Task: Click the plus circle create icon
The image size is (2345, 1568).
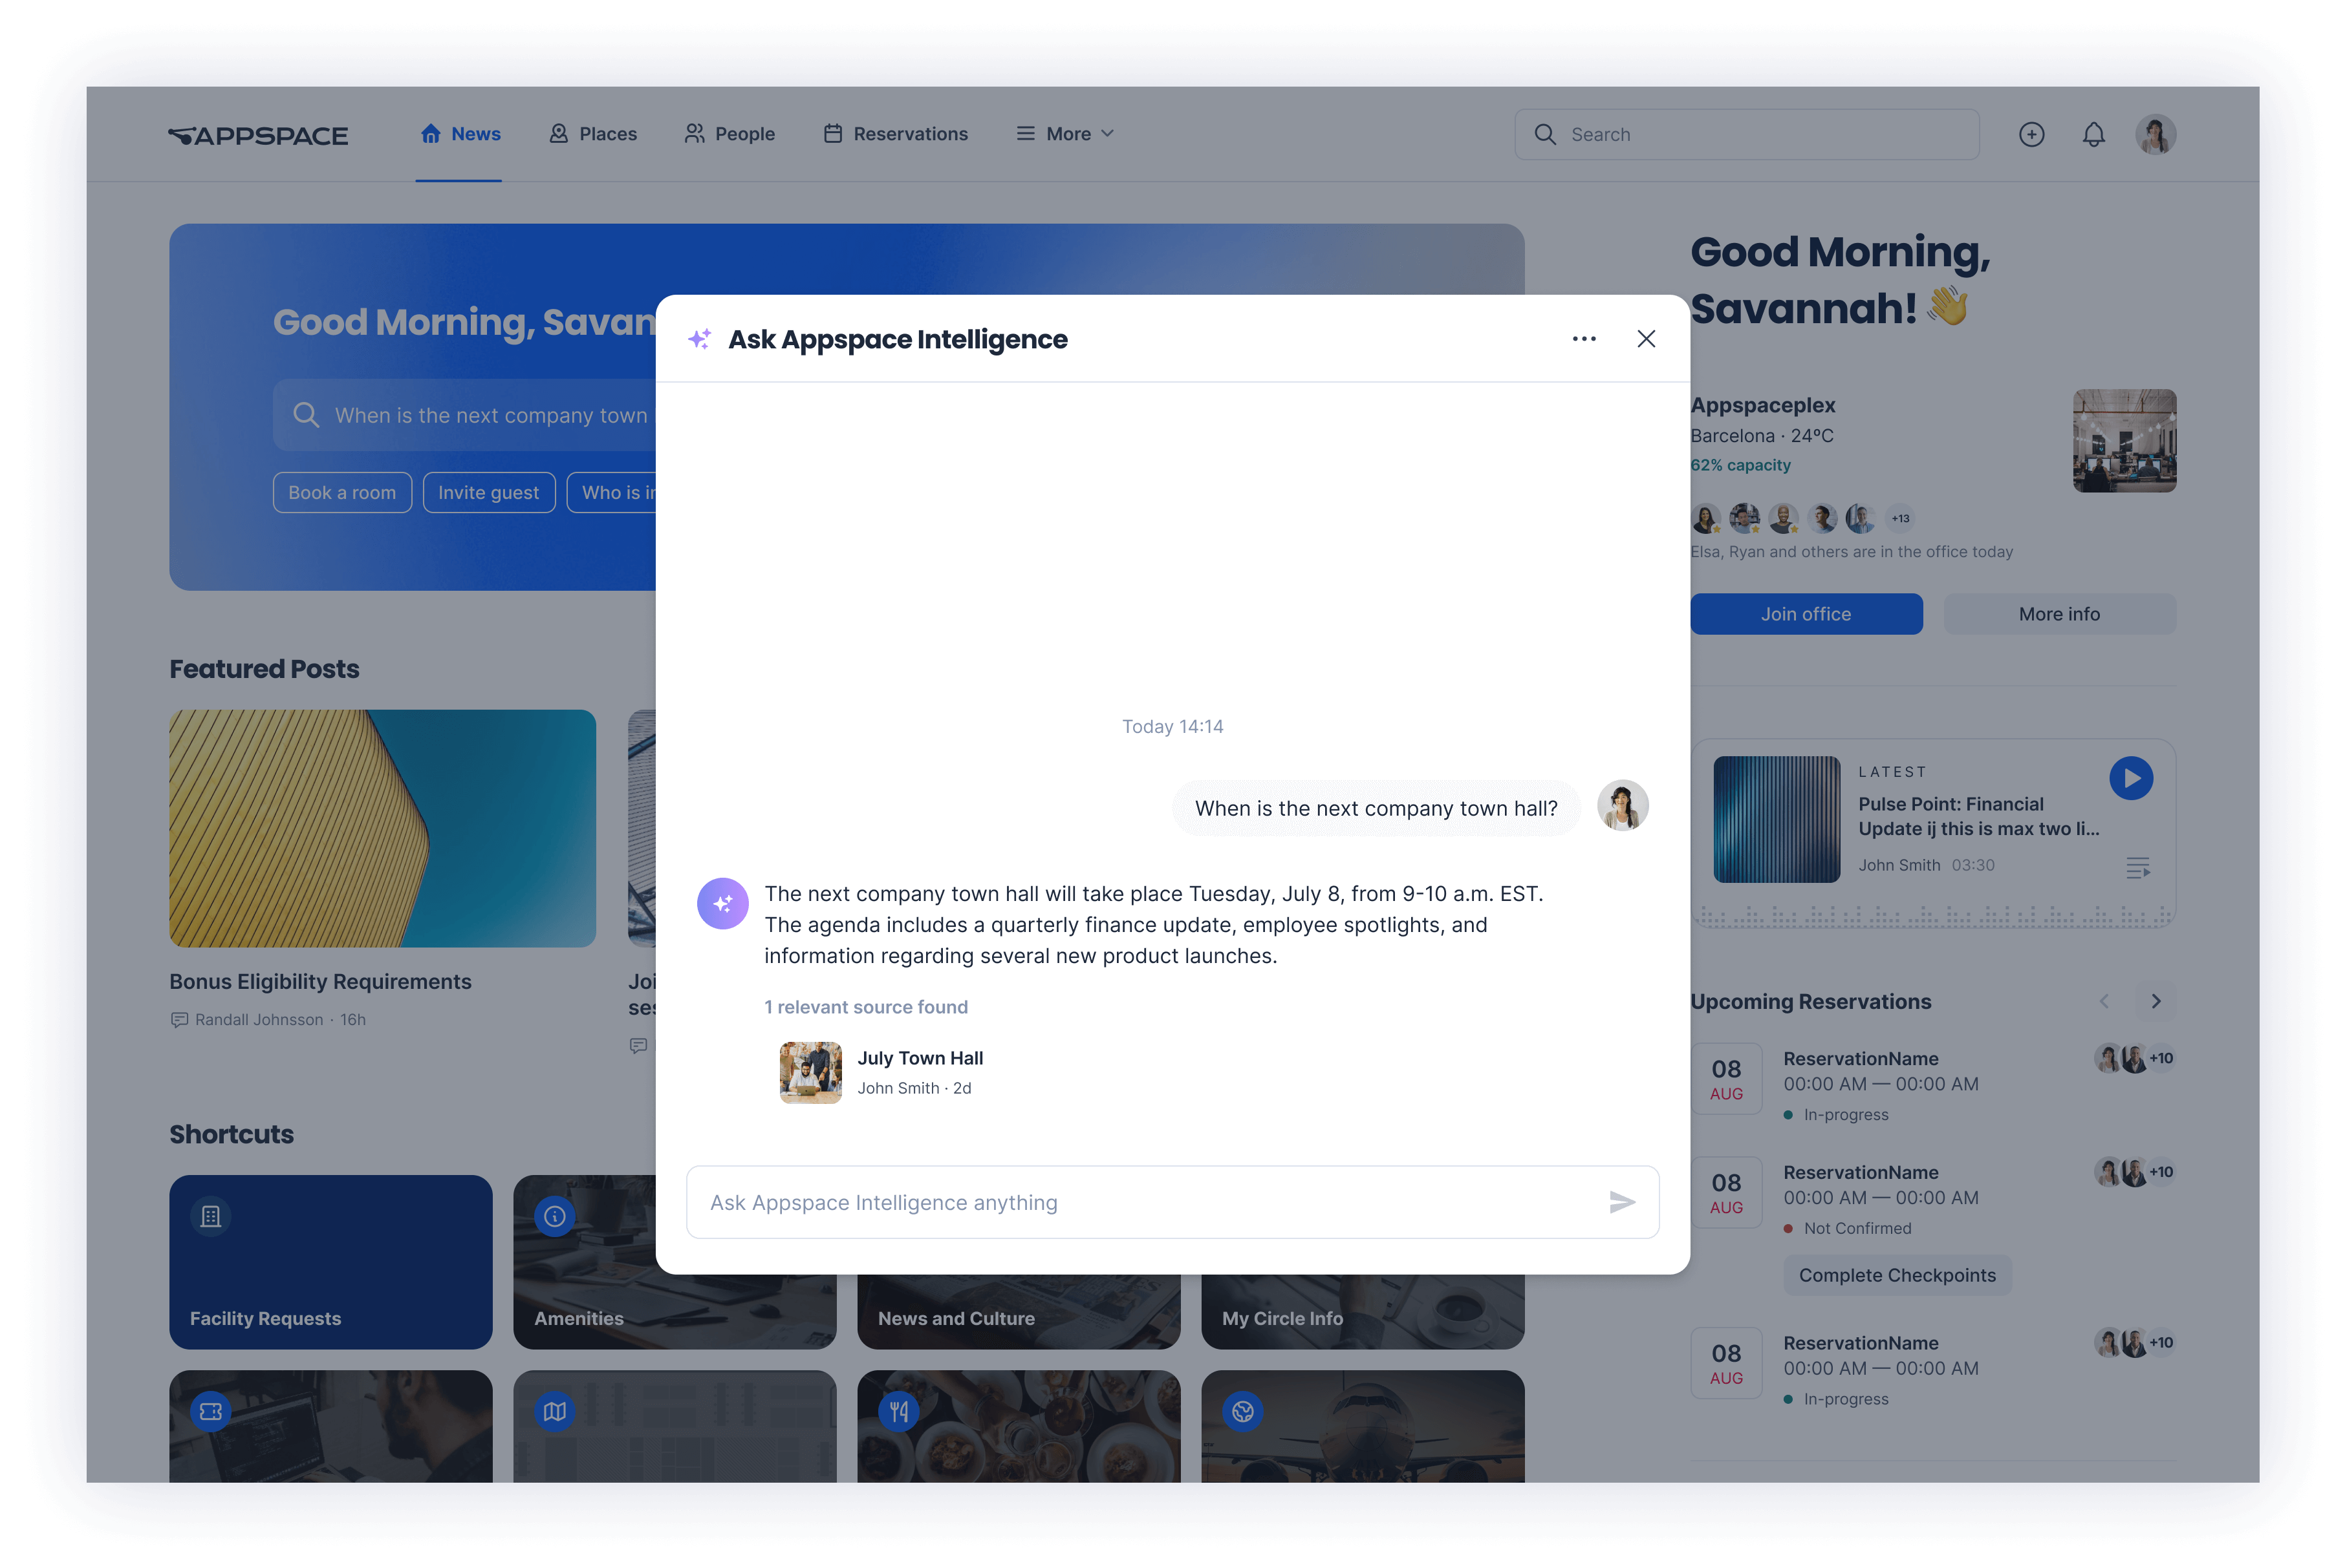Action: [x=2031, y=134]
